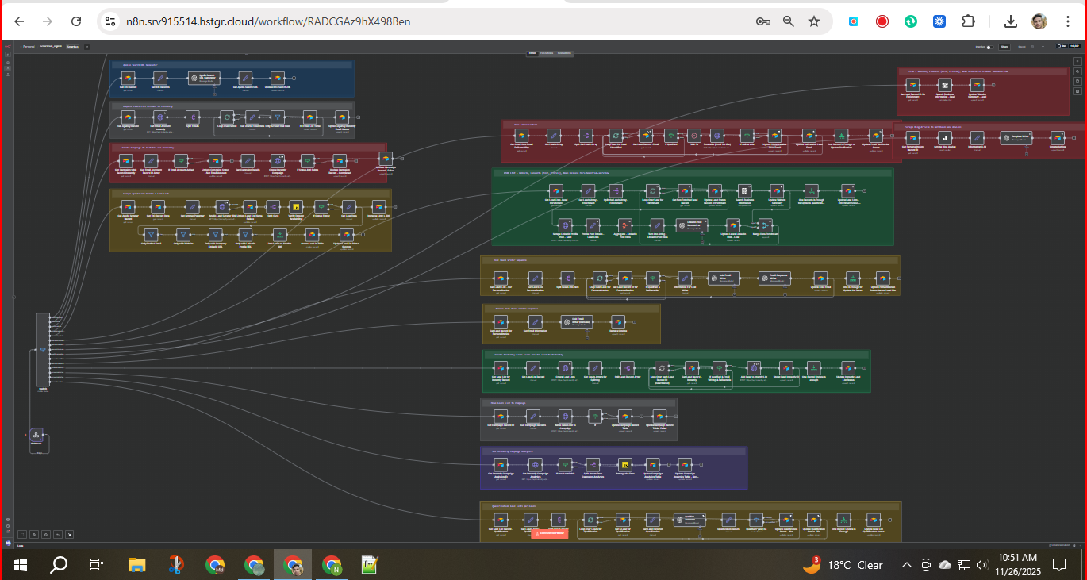The height and width of the screenshot is (580, 1087).
Task: Select the J-icon scrape node in right red section
Action: [944, 137]
